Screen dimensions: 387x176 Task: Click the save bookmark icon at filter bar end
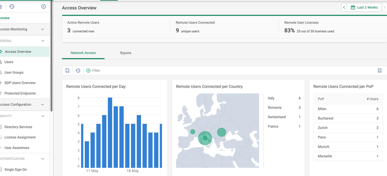380,70
